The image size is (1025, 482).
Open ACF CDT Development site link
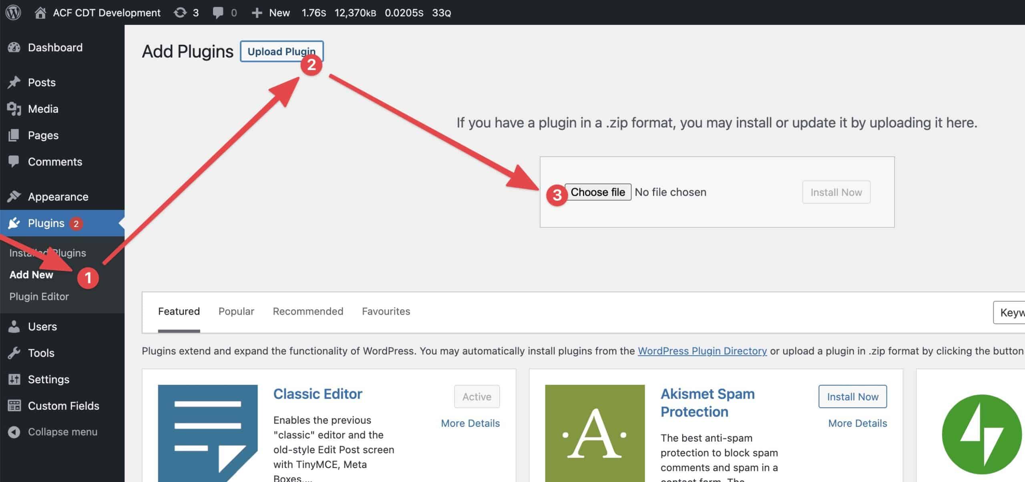click(107, 13)
